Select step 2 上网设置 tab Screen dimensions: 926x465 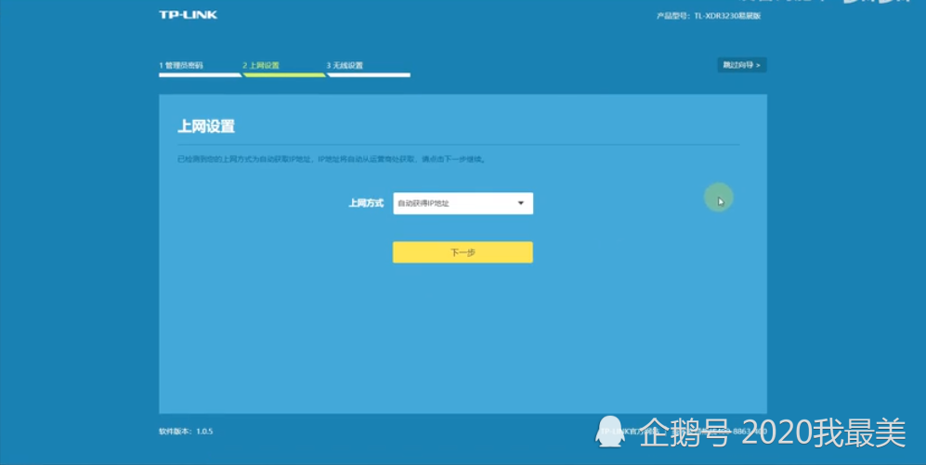click(283, 68)
